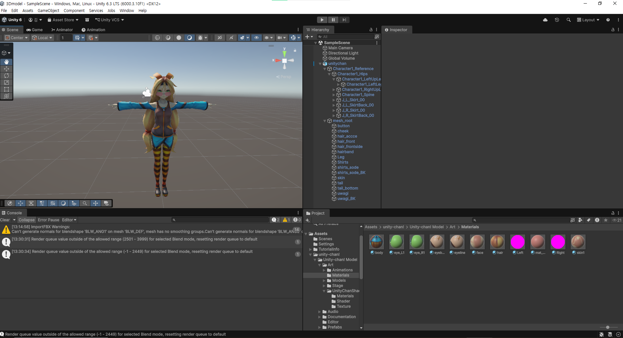The width and height of the screenshot is (623, 338).
Task: Click the Play button
Action: (322, 20)
